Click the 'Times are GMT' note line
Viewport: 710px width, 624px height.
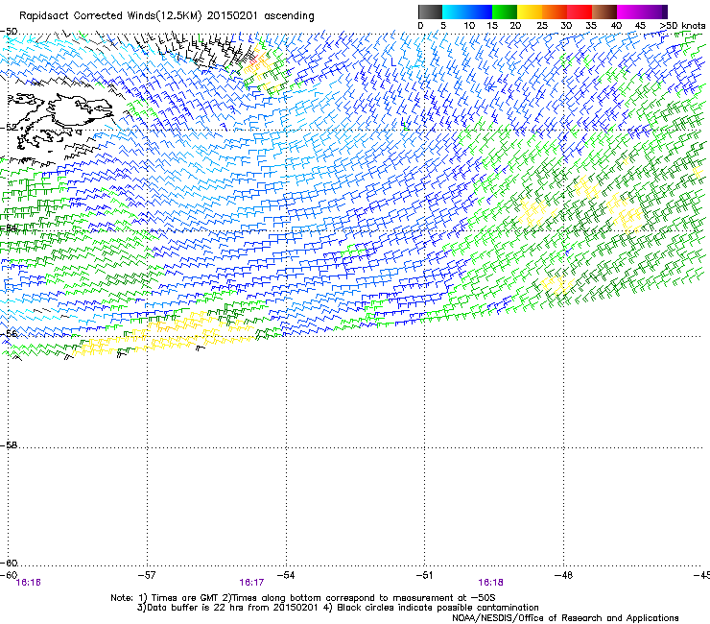tap(303, 598)
